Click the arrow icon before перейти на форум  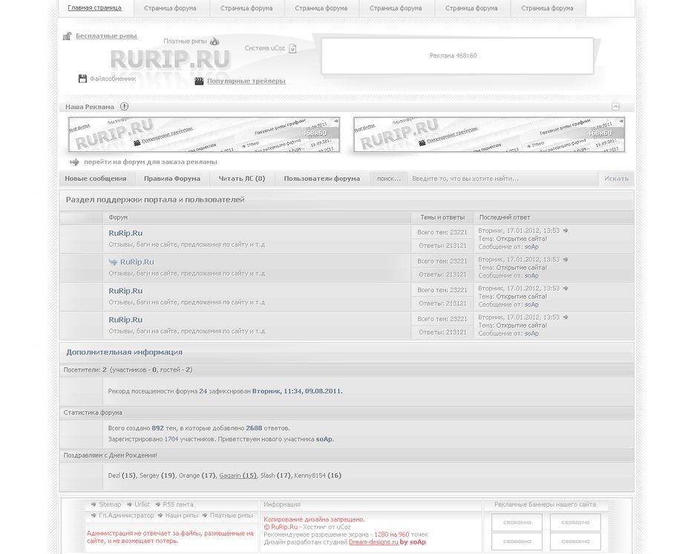[x=74, y=162]
